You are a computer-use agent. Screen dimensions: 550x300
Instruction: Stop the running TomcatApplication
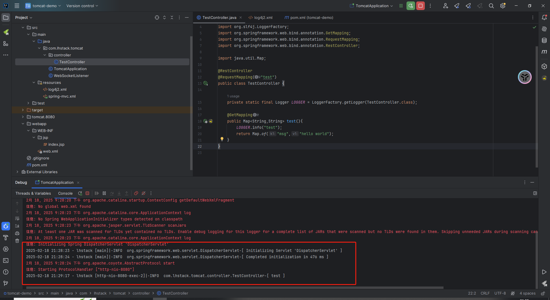[x=420, y=6]
